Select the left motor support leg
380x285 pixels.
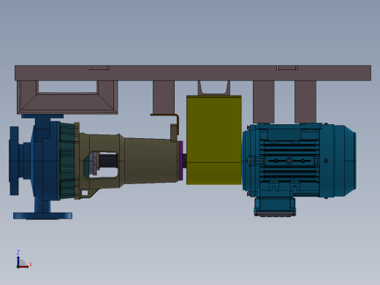264,102
